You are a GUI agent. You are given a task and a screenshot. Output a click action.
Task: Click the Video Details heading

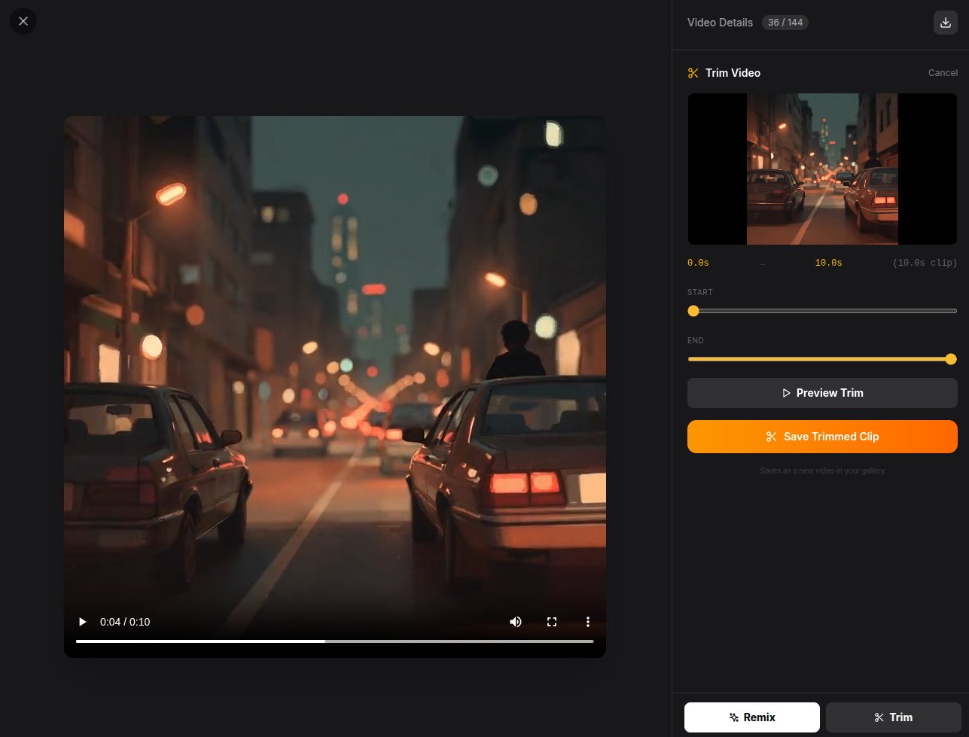click(x=720, y=23)
